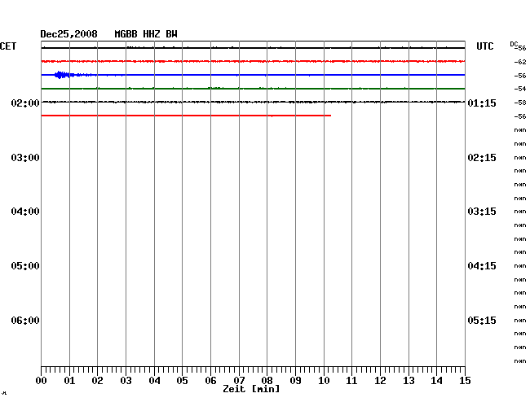Screen dimensions: 530x402
Task: Click the UTC time zone label
Action: coord(484,46)
